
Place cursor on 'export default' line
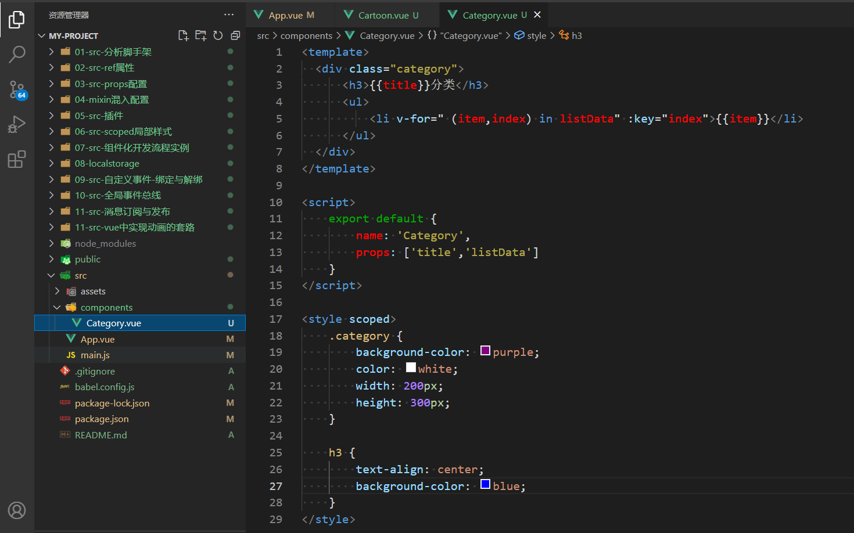[376, 219]
